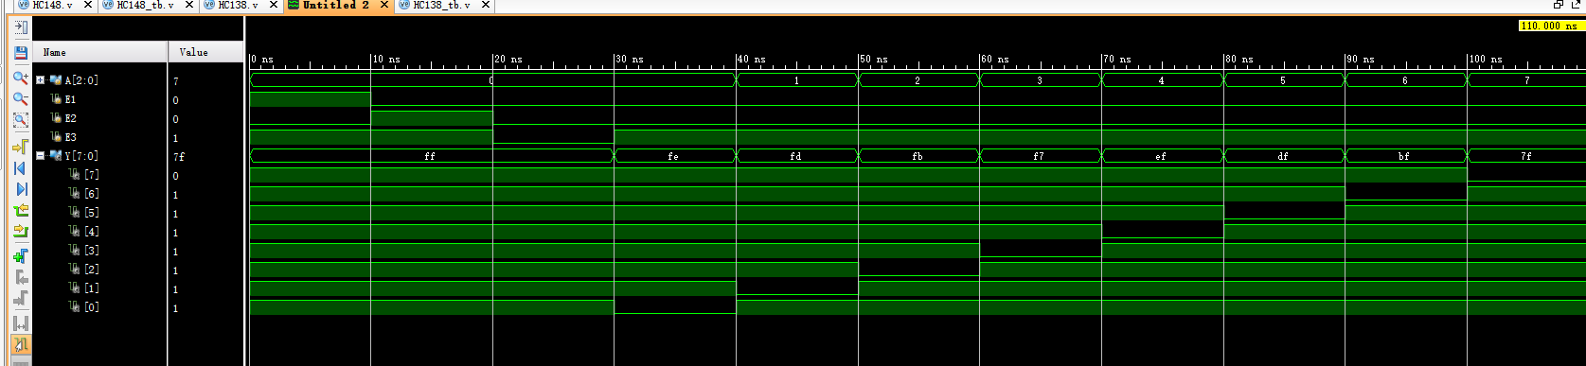Screen dimensions: 1586x366
Task: Expand the A[2:0] bus signal
Action: (x=40, y=80)
